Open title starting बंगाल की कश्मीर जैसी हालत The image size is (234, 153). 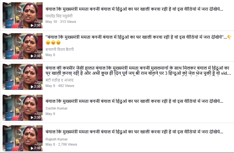[138, 71]
